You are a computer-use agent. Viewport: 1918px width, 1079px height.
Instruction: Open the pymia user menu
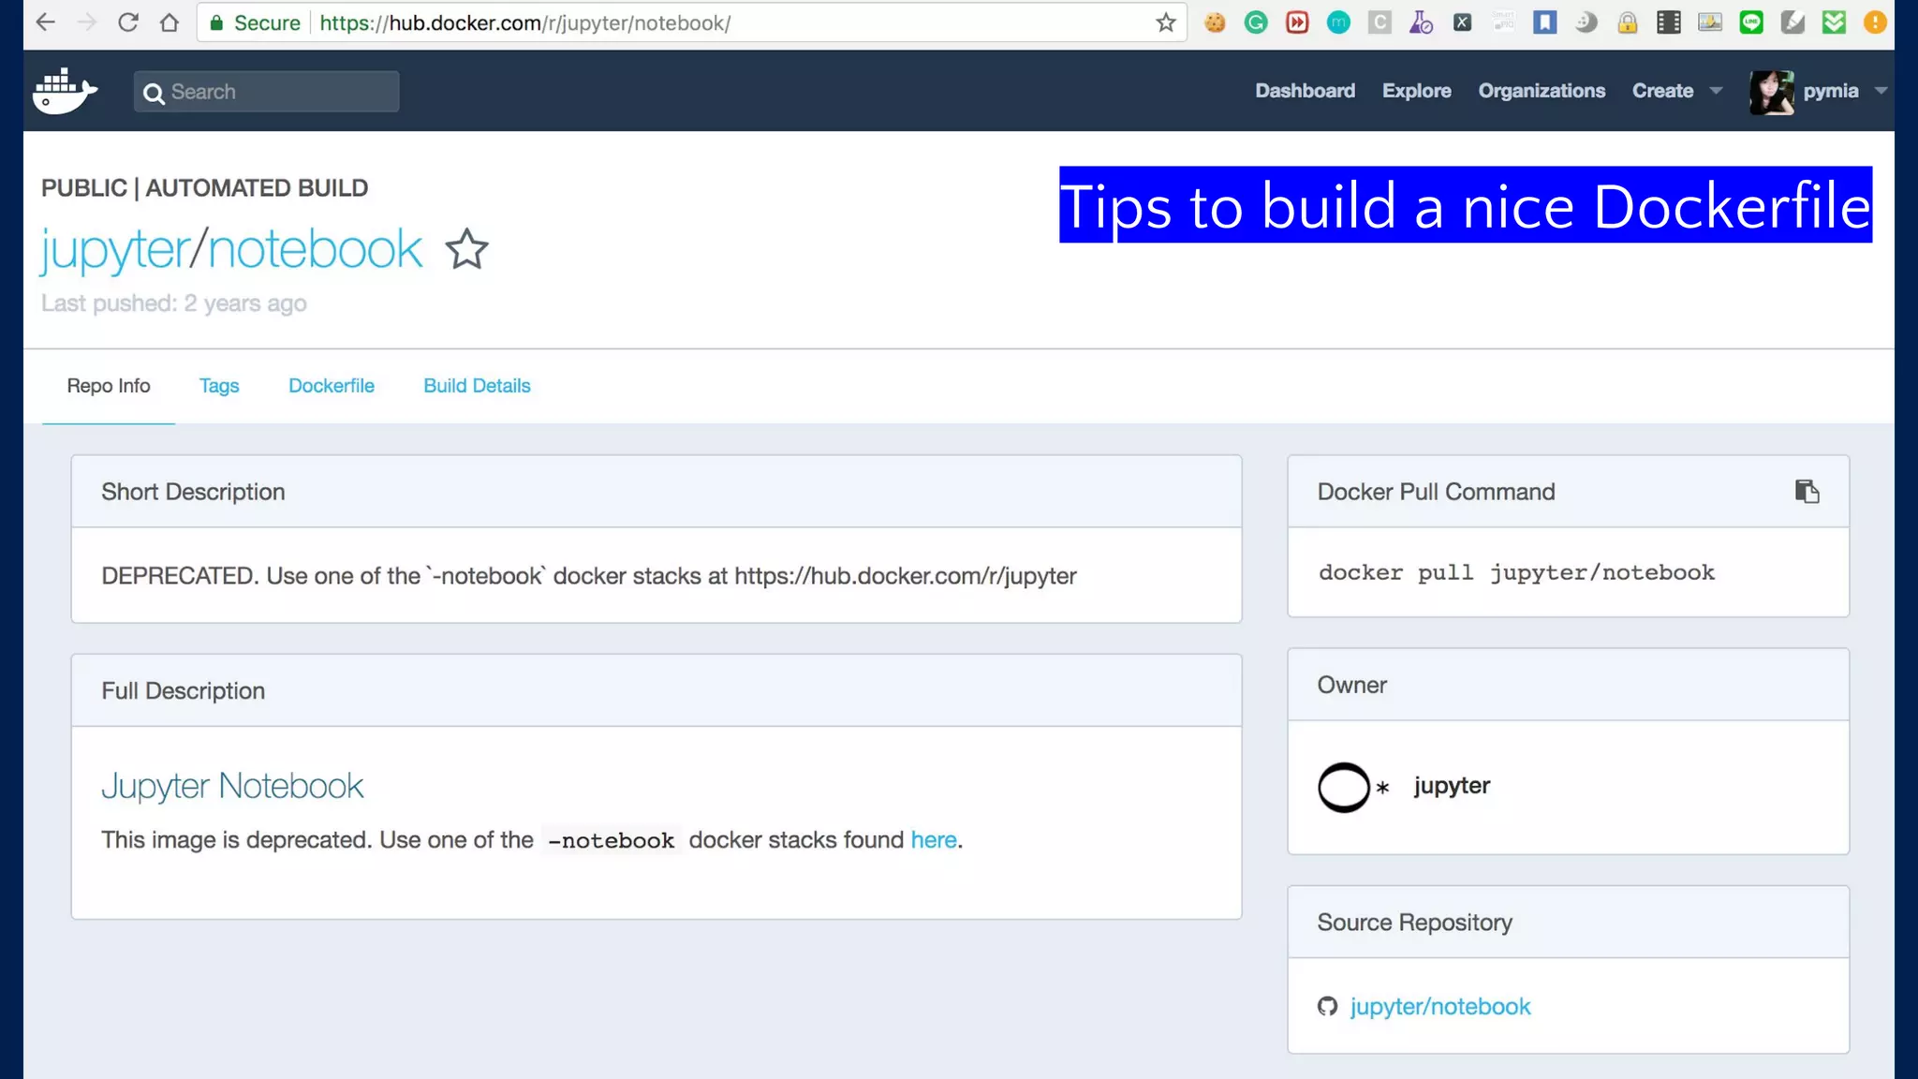1830,91
